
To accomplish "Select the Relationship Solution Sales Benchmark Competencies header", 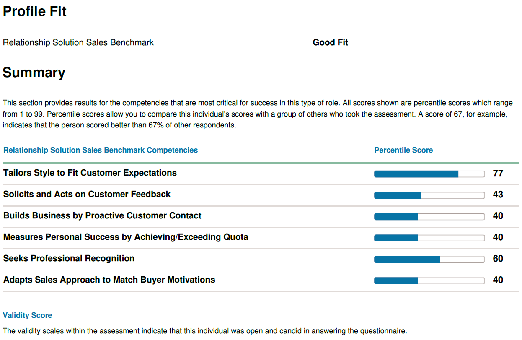I will tap(101, 150).
